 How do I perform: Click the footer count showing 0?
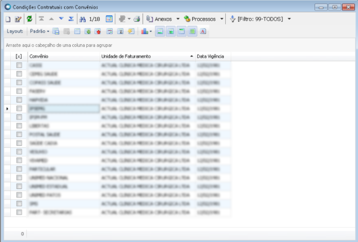click(22, 234)
